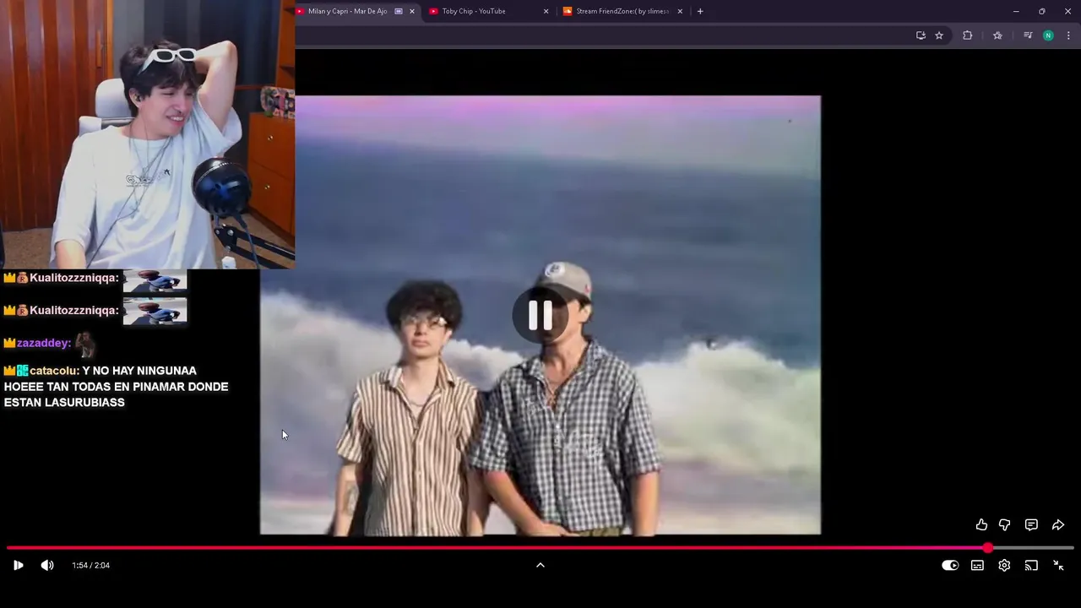Close the Milan y Capri tab
Viewport: 1081px width, 608px height.
[x=412, y=11]
